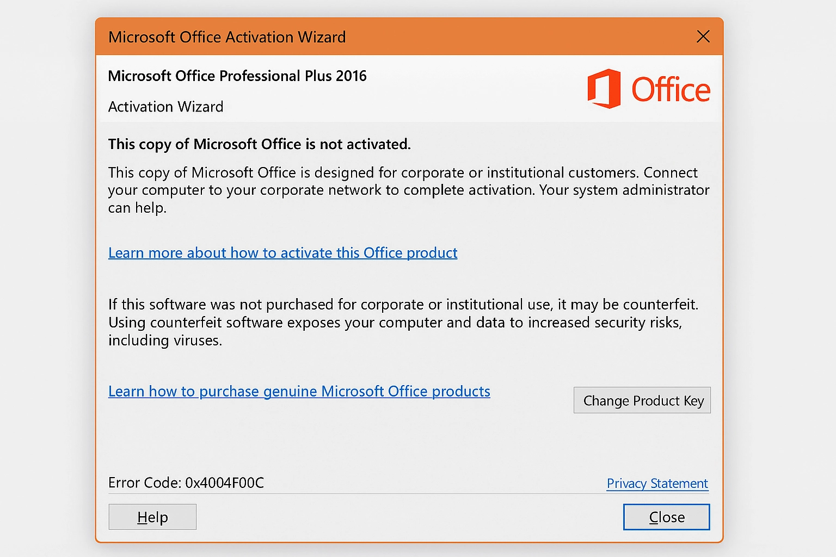Click the Error Code label text

point(144,483)
